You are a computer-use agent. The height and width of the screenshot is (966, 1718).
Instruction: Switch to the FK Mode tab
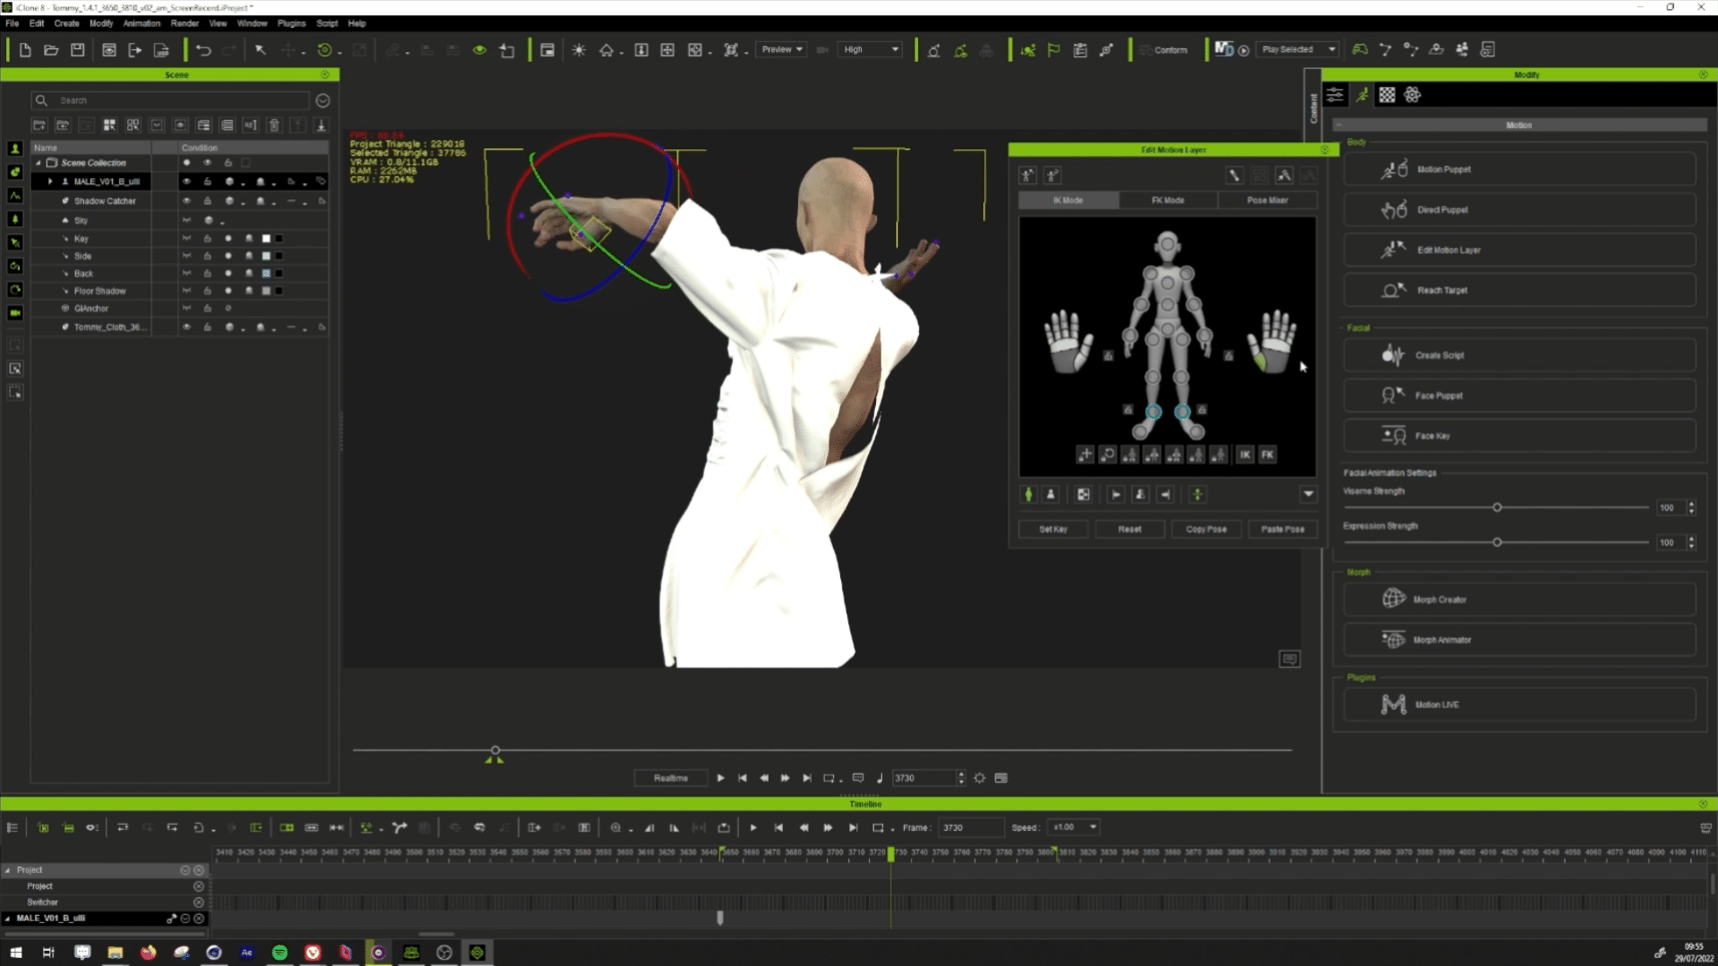(1167, 199)
